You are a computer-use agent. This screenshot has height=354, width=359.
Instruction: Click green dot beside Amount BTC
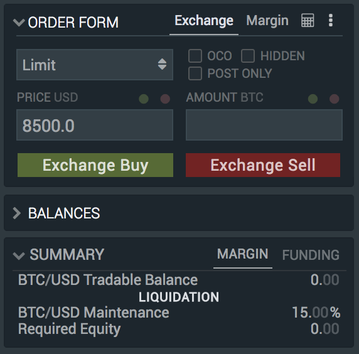[313, 99]
